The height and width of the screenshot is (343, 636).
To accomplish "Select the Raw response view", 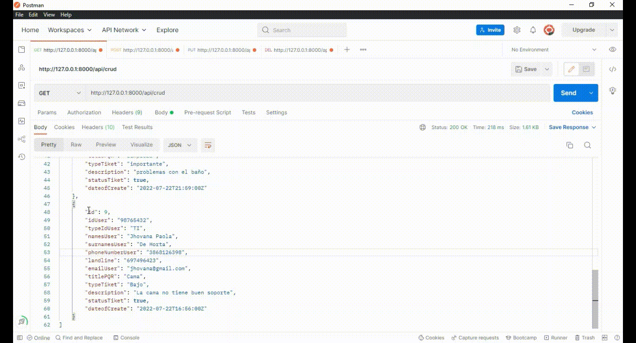I will pyautogui.click(x=76, y=145).
